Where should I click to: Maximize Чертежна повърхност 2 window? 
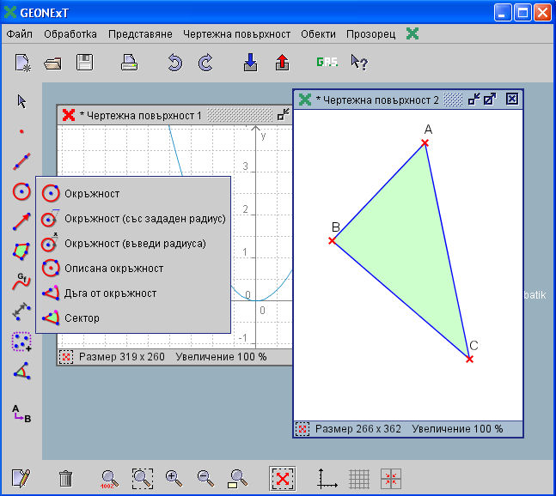click(x=490, y=100)
